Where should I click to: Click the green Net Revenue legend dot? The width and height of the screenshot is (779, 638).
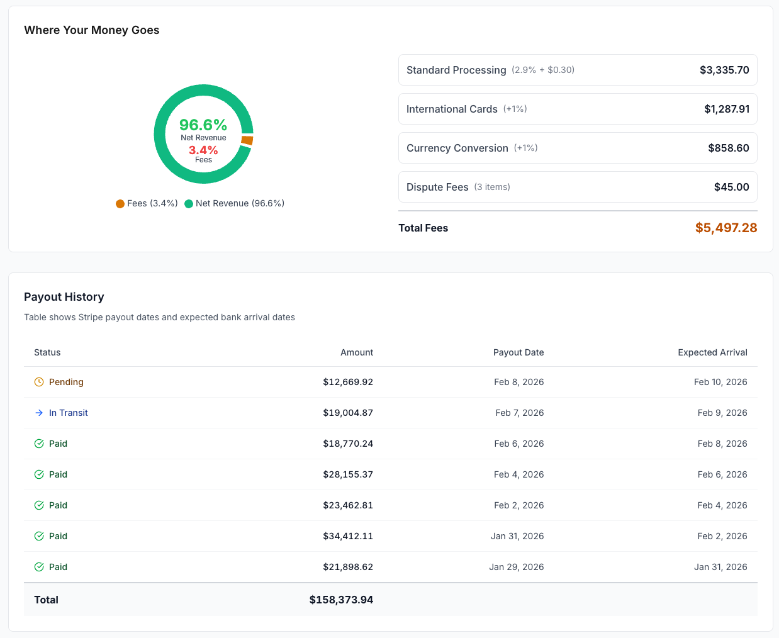pyautogui.click(x=189, y=204)
